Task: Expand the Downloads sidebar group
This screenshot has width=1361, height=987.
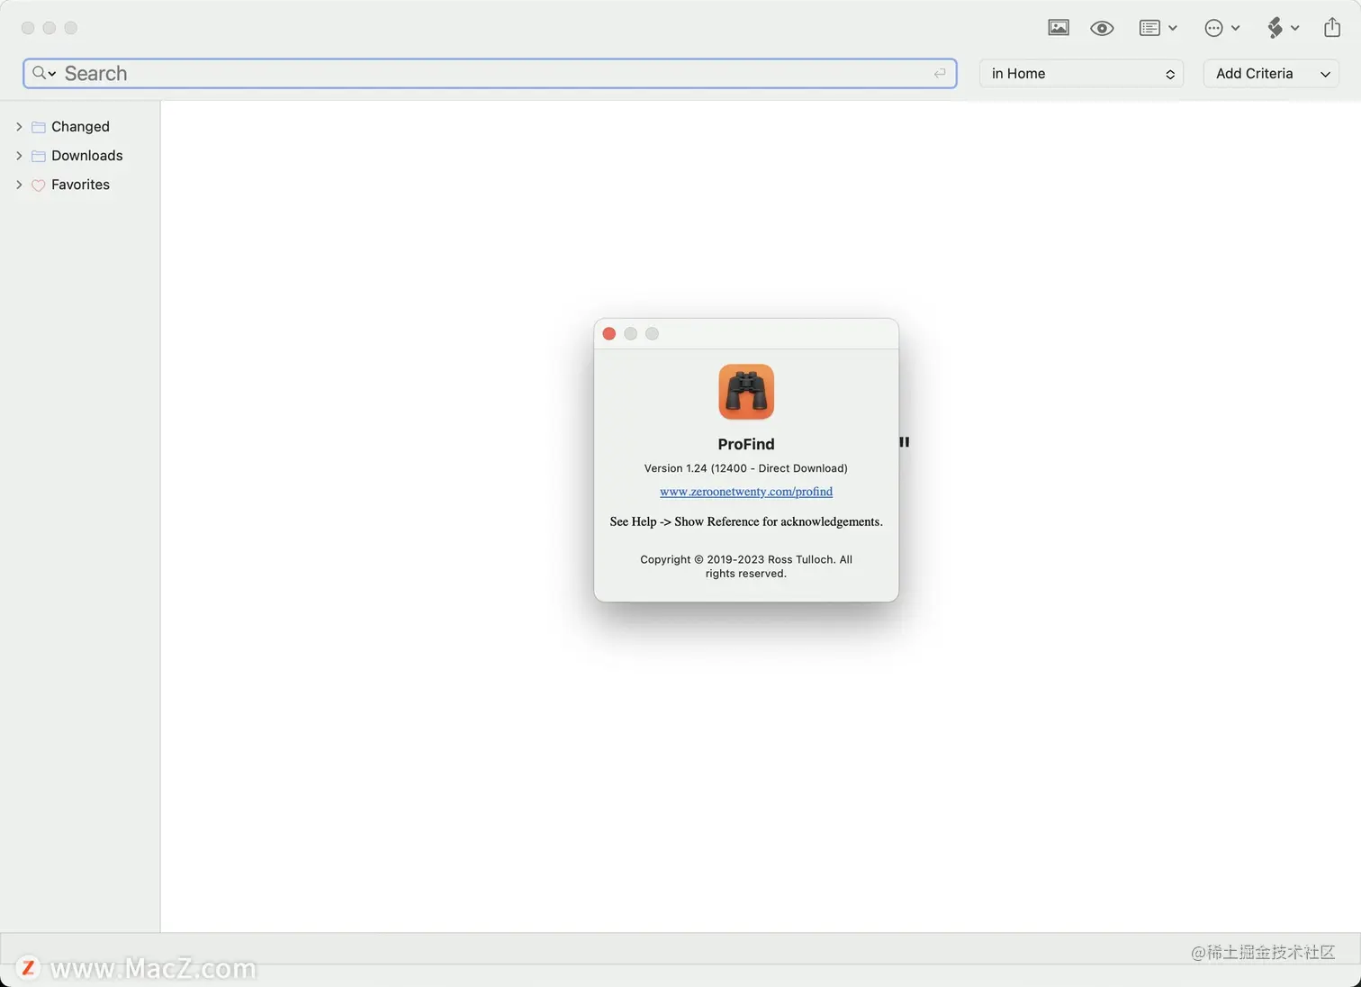Action: coord(19,156)
